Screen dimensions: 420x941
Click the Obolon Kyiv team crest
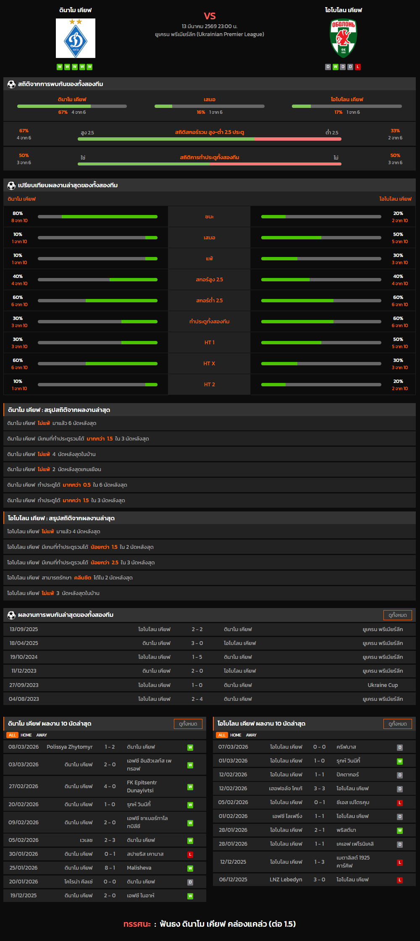click(343, 38)
